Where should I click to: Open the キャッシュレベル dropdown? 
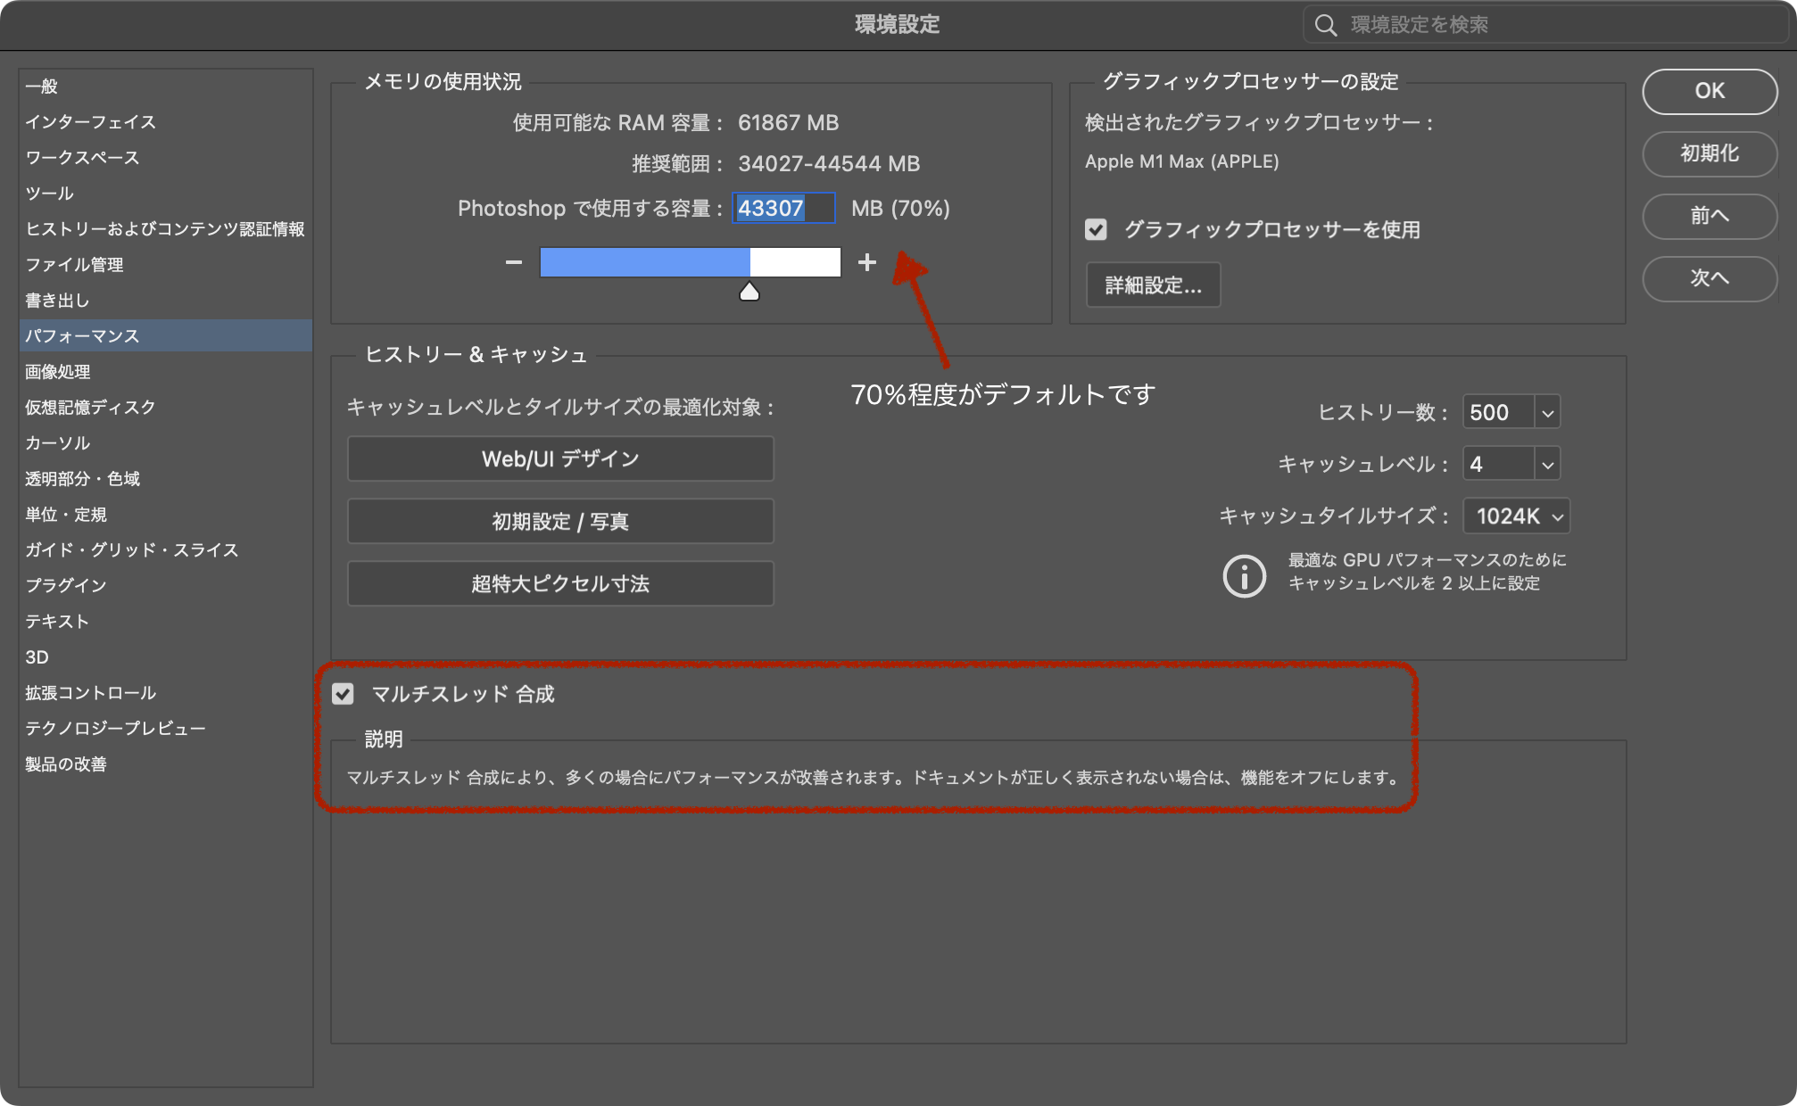(x=1547, y=463)
